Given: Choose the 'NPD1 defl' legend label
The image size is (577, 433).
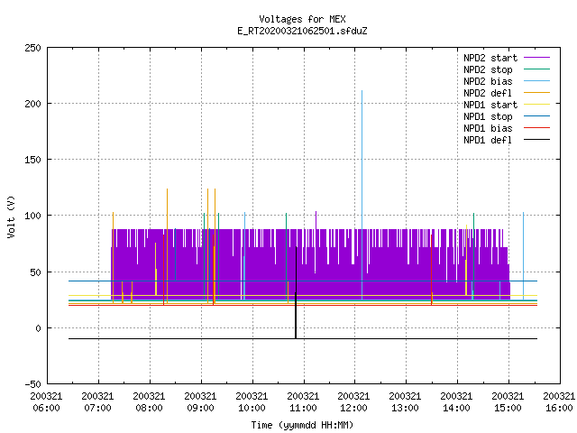Looking at the screenshot, I should [488, 141].
